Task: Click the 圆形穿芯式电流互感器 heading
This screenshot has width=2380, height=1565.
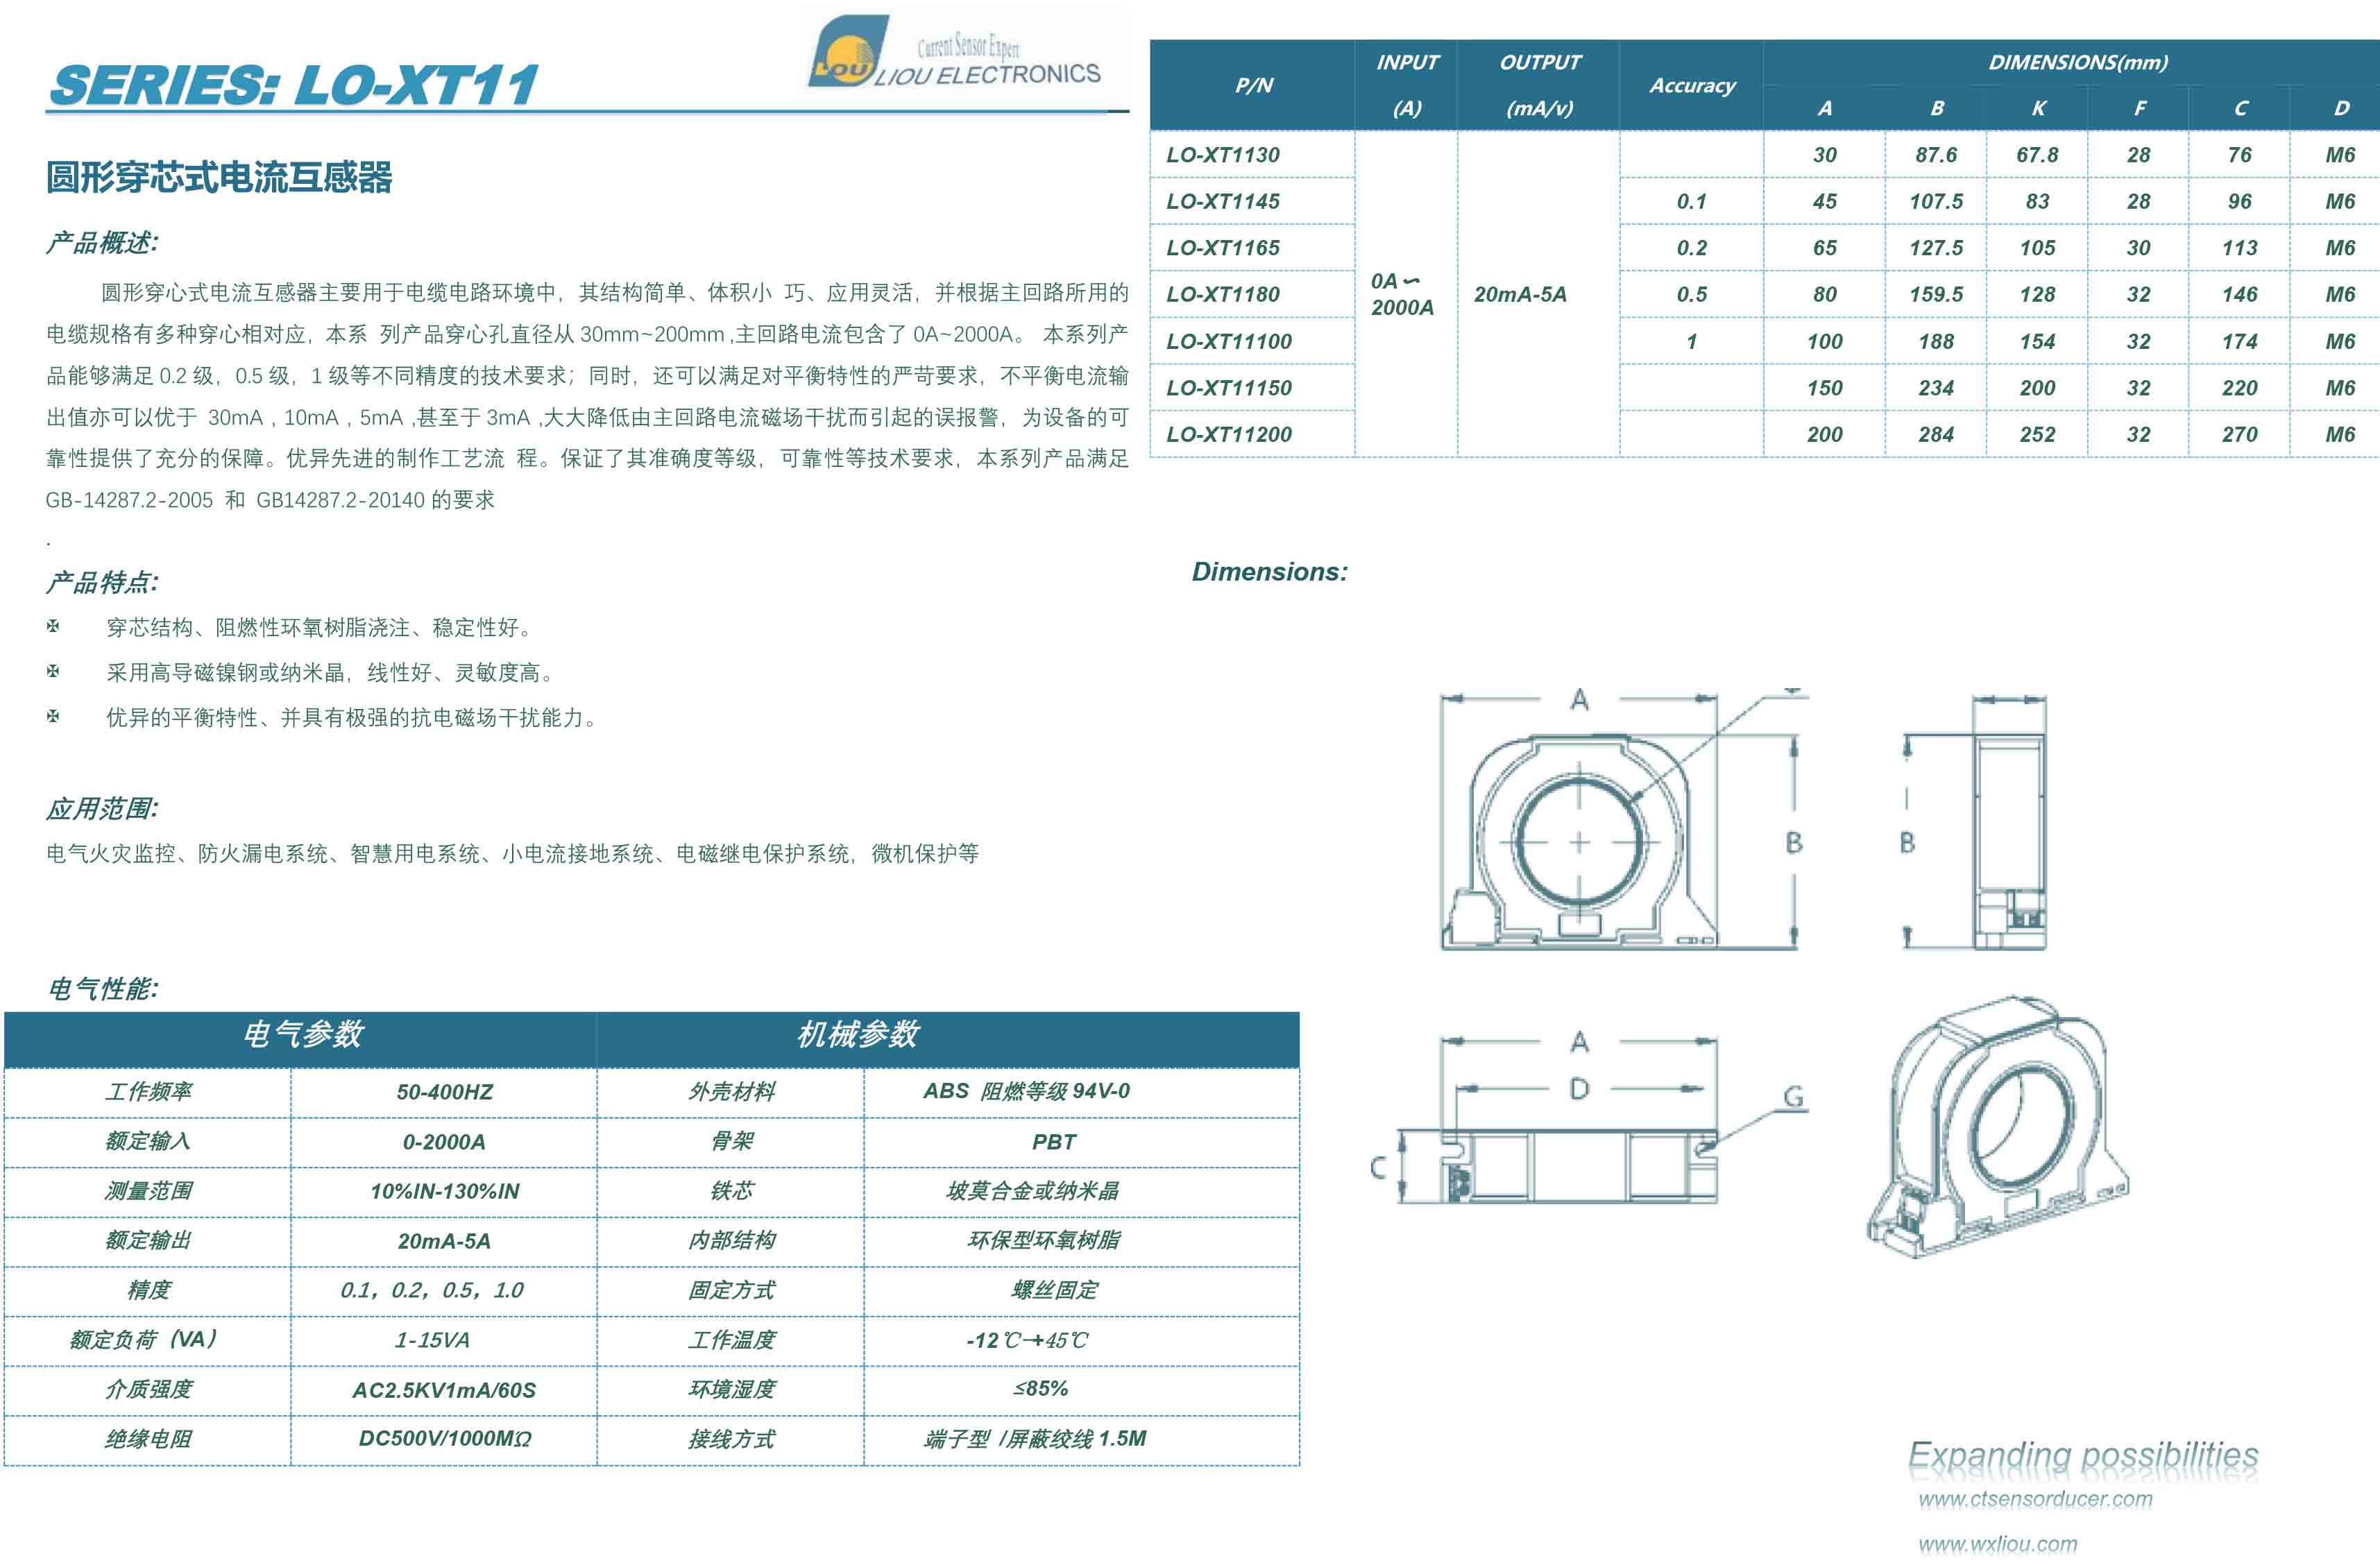Action: 219,178
